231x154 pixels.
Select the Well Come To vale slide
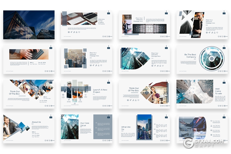point(202,94)
